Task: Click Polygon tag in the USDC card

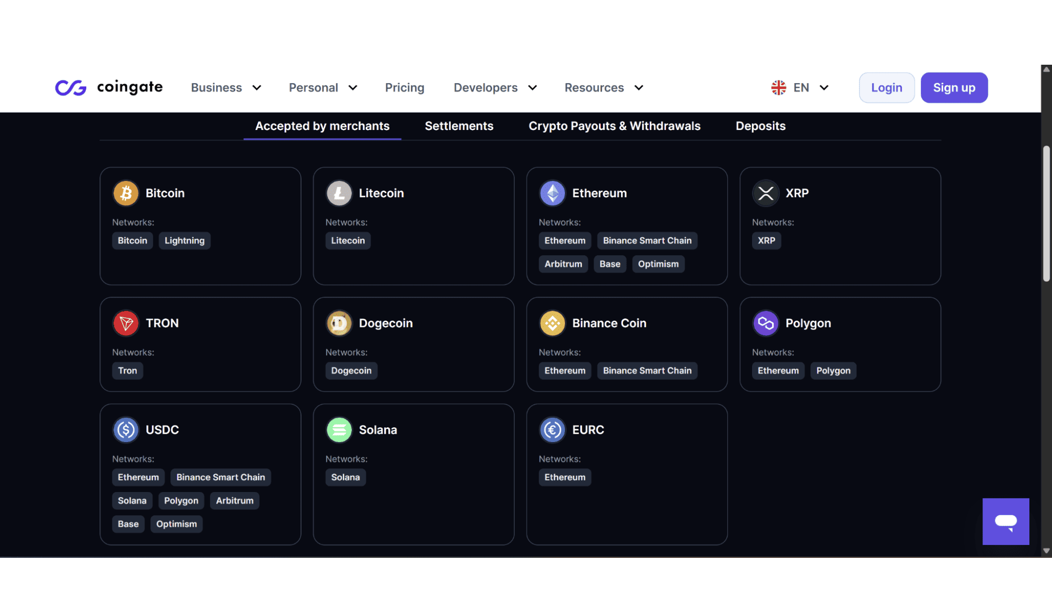Action: (x=181, y=500)
